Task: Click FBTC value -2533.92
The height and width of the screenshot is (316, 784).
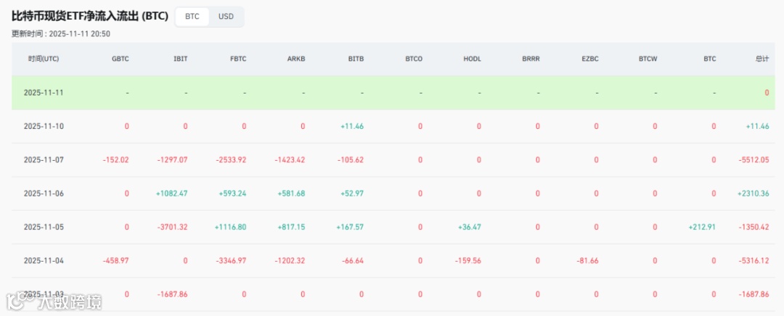Action: 231,159
